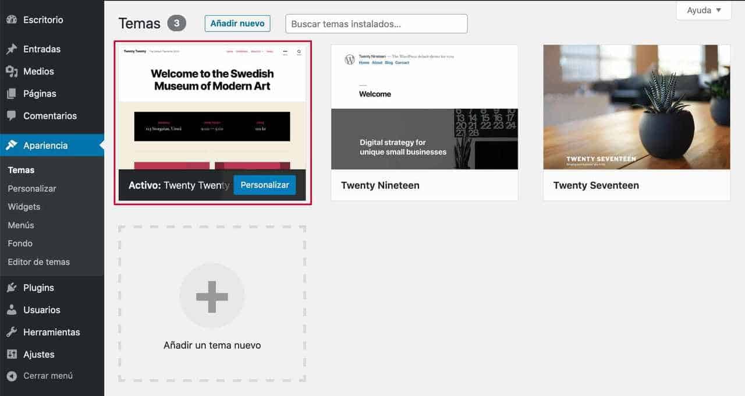Image resolution: width=745 pixels, height=396 pixels.
Task: Open the Widgets menu entry
Action: click(x=24, y=206)
